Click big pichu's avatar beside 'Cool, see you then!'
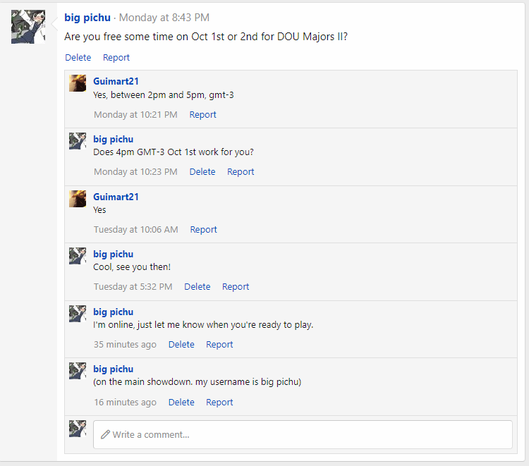This screenshot has width=529, height=466. tap(78, 256)
